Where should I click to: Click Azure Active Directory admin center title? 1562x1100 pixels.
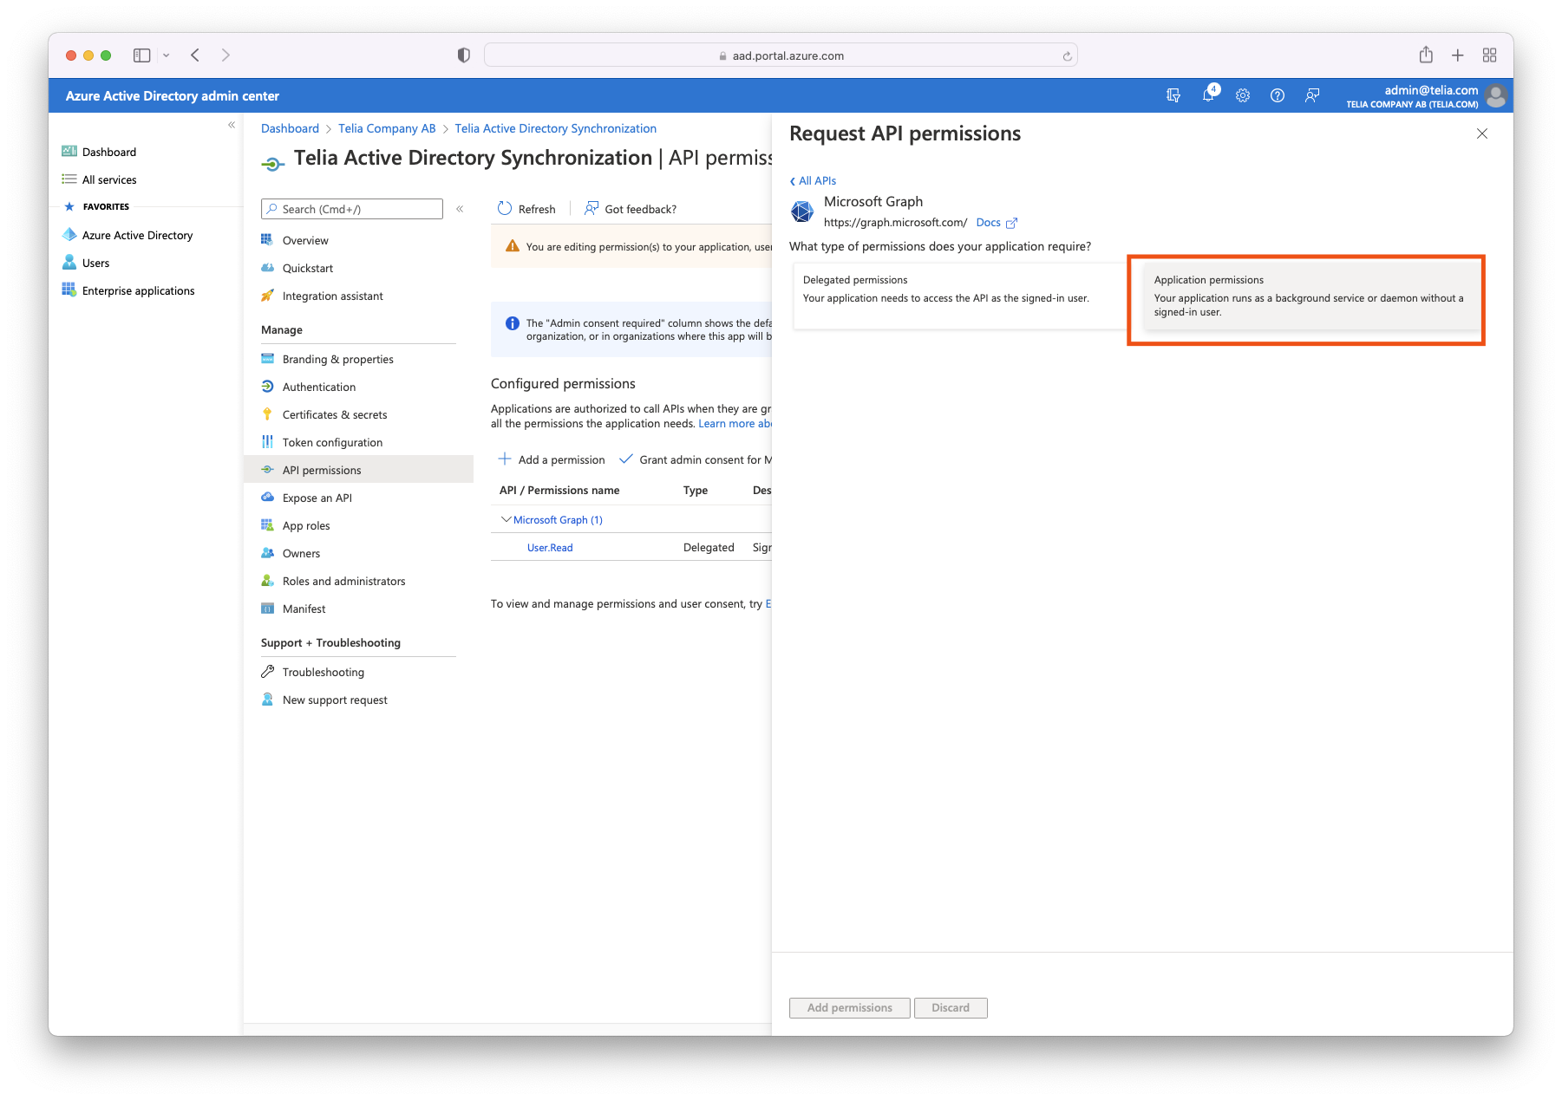click(173, 96)
